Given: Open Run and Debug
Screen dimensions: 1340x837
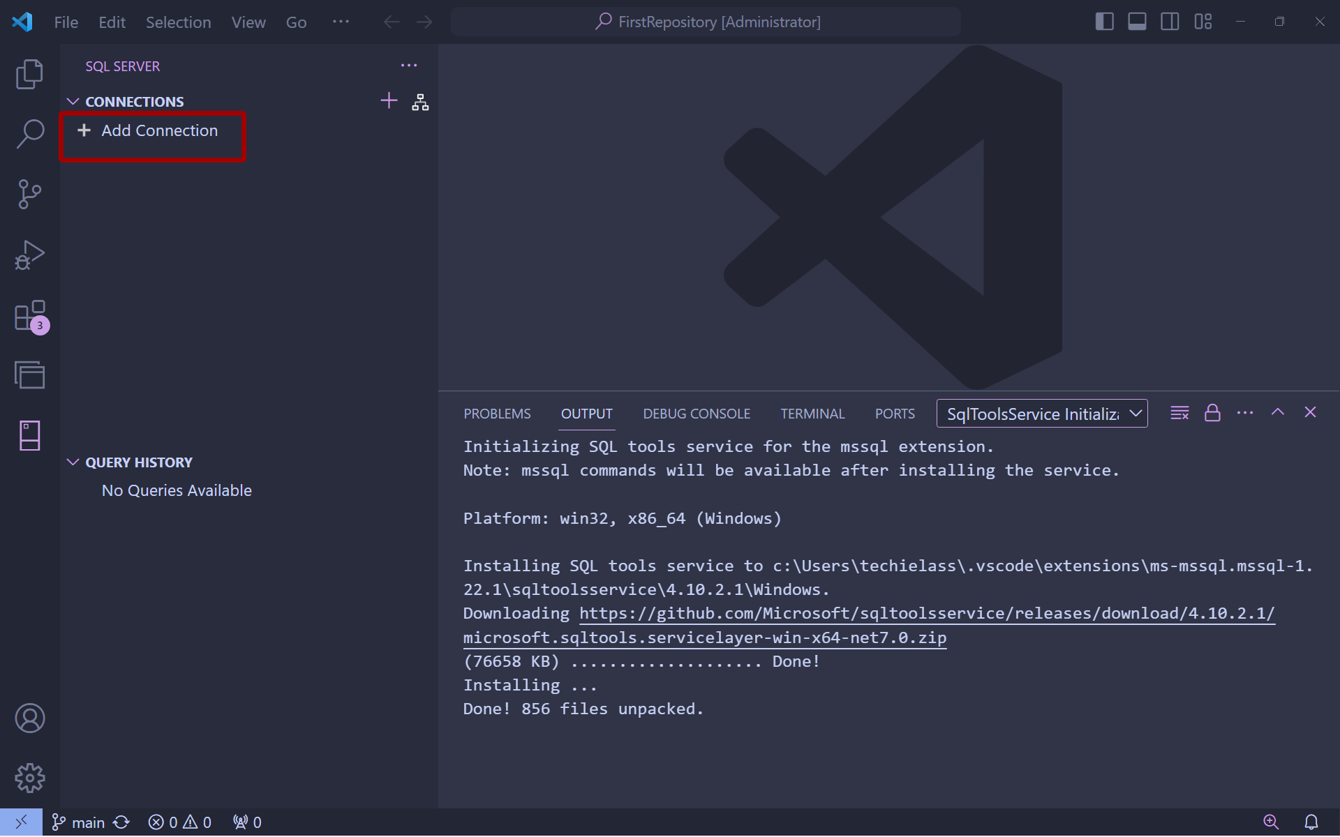Looking at the screenshot, I should [30, 255].
